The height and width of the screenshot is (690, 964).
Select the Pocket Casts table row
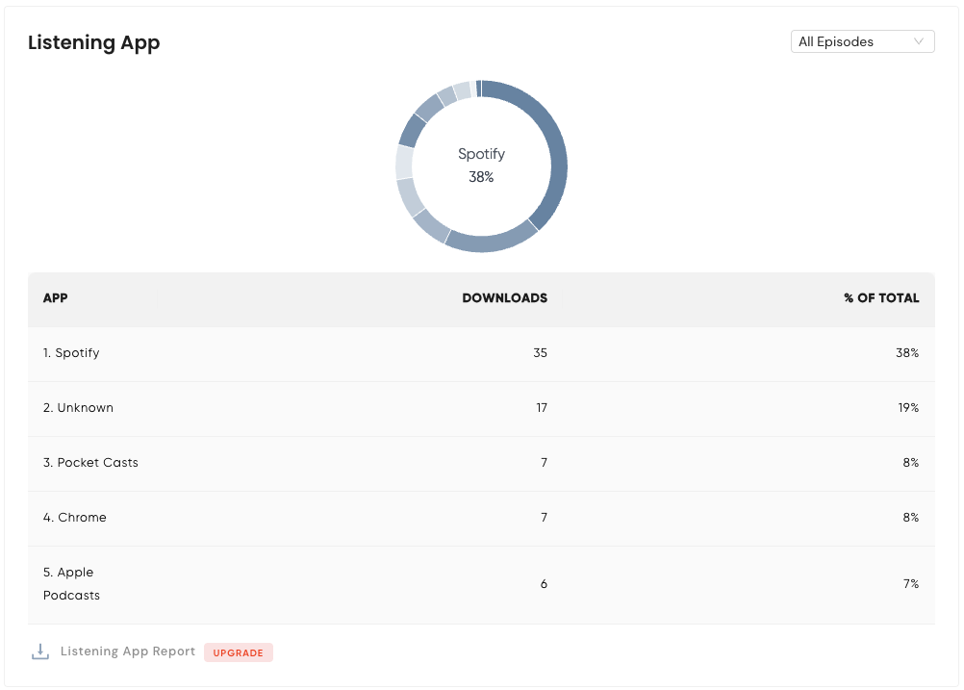[x=481, y=463]
